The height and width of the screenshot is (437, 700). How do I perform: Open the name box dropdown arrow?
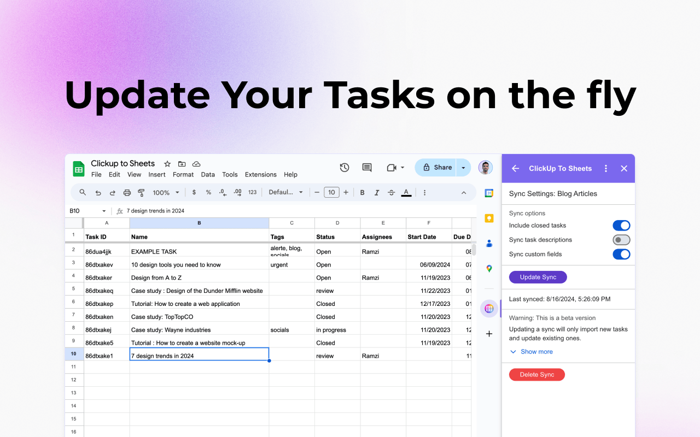coord(104,211)
